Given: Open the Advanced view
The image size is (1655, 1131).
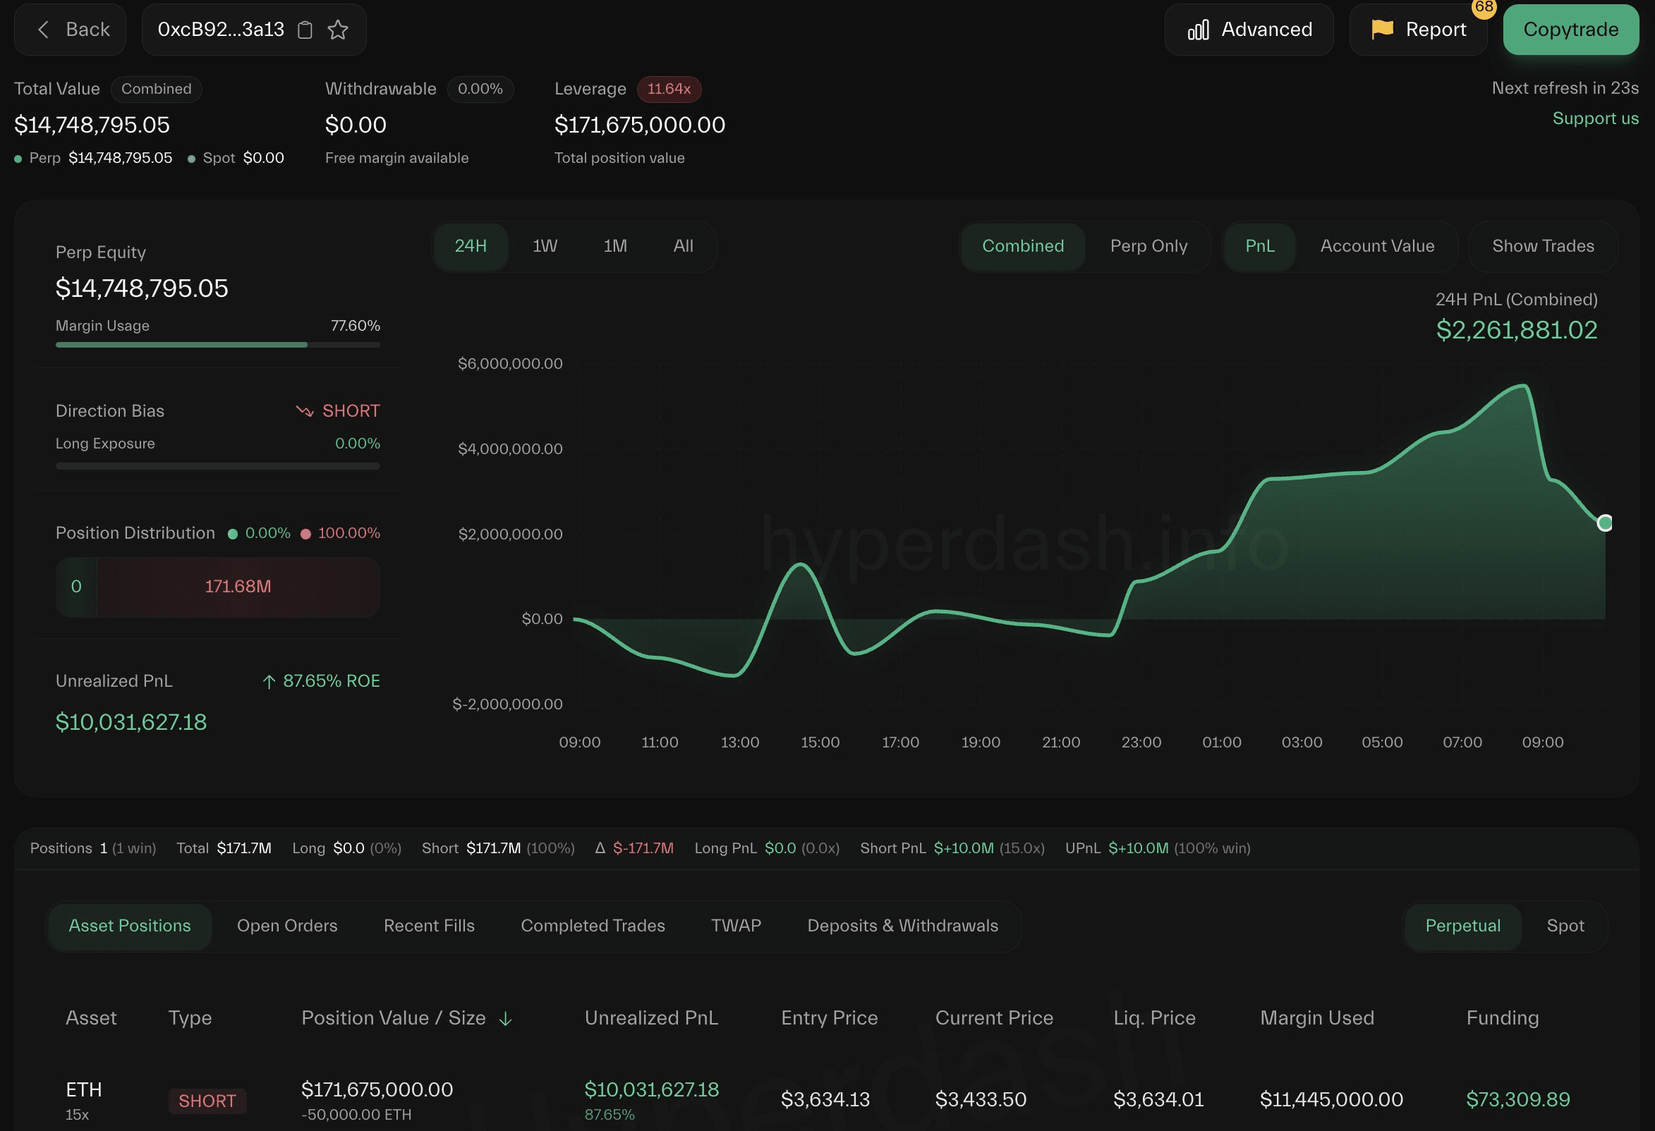Looking at the screenshot, I should 1249,29.
